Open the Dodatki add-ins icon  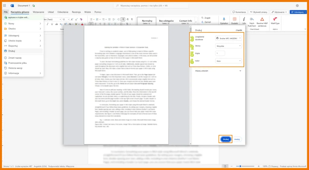(234, 19)
